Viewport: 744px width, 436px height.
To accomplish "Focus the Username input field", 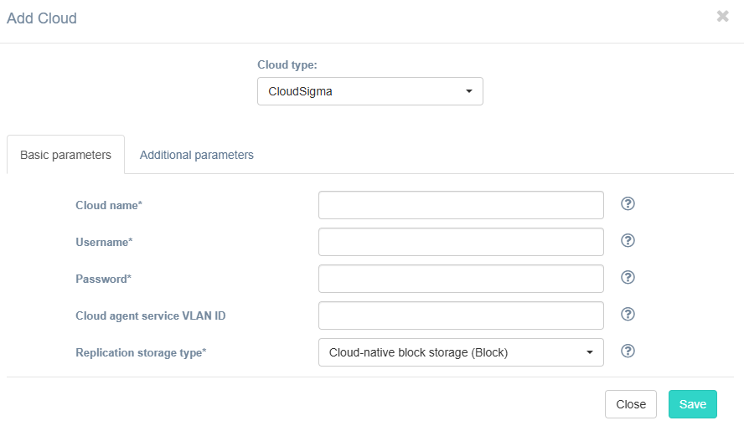I will pyautogui.click(x=461, y=242).
